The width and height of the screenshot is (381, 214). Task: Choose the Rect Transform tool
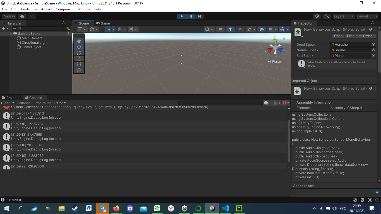(x=79, y=64)
